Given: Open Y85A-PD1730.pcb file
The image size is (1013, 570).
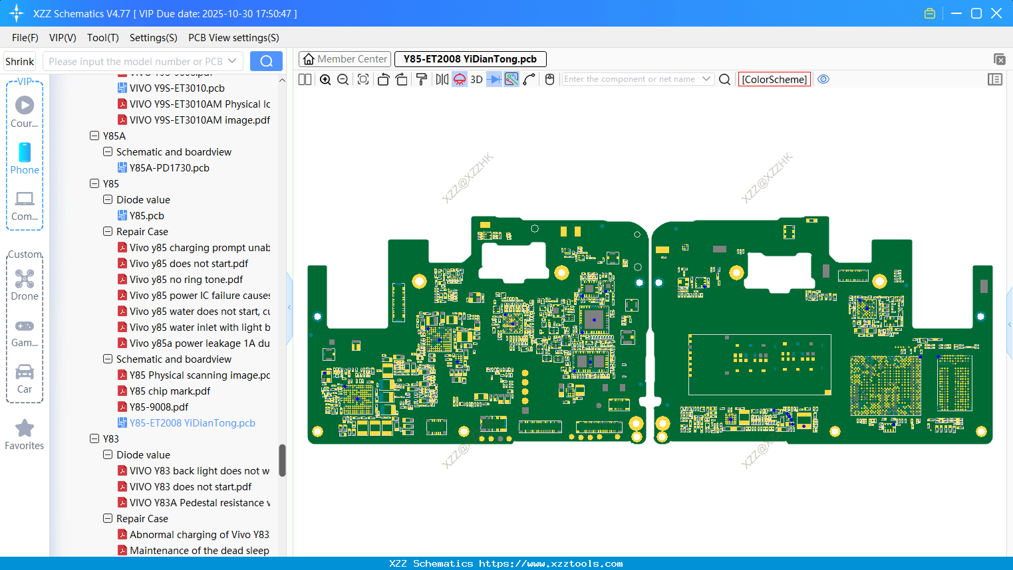Looking at the screenshot, I should 170,167.
